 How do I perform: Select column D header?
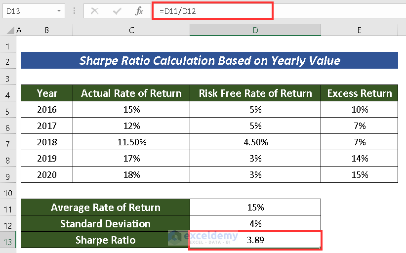[x=255, y=30]
